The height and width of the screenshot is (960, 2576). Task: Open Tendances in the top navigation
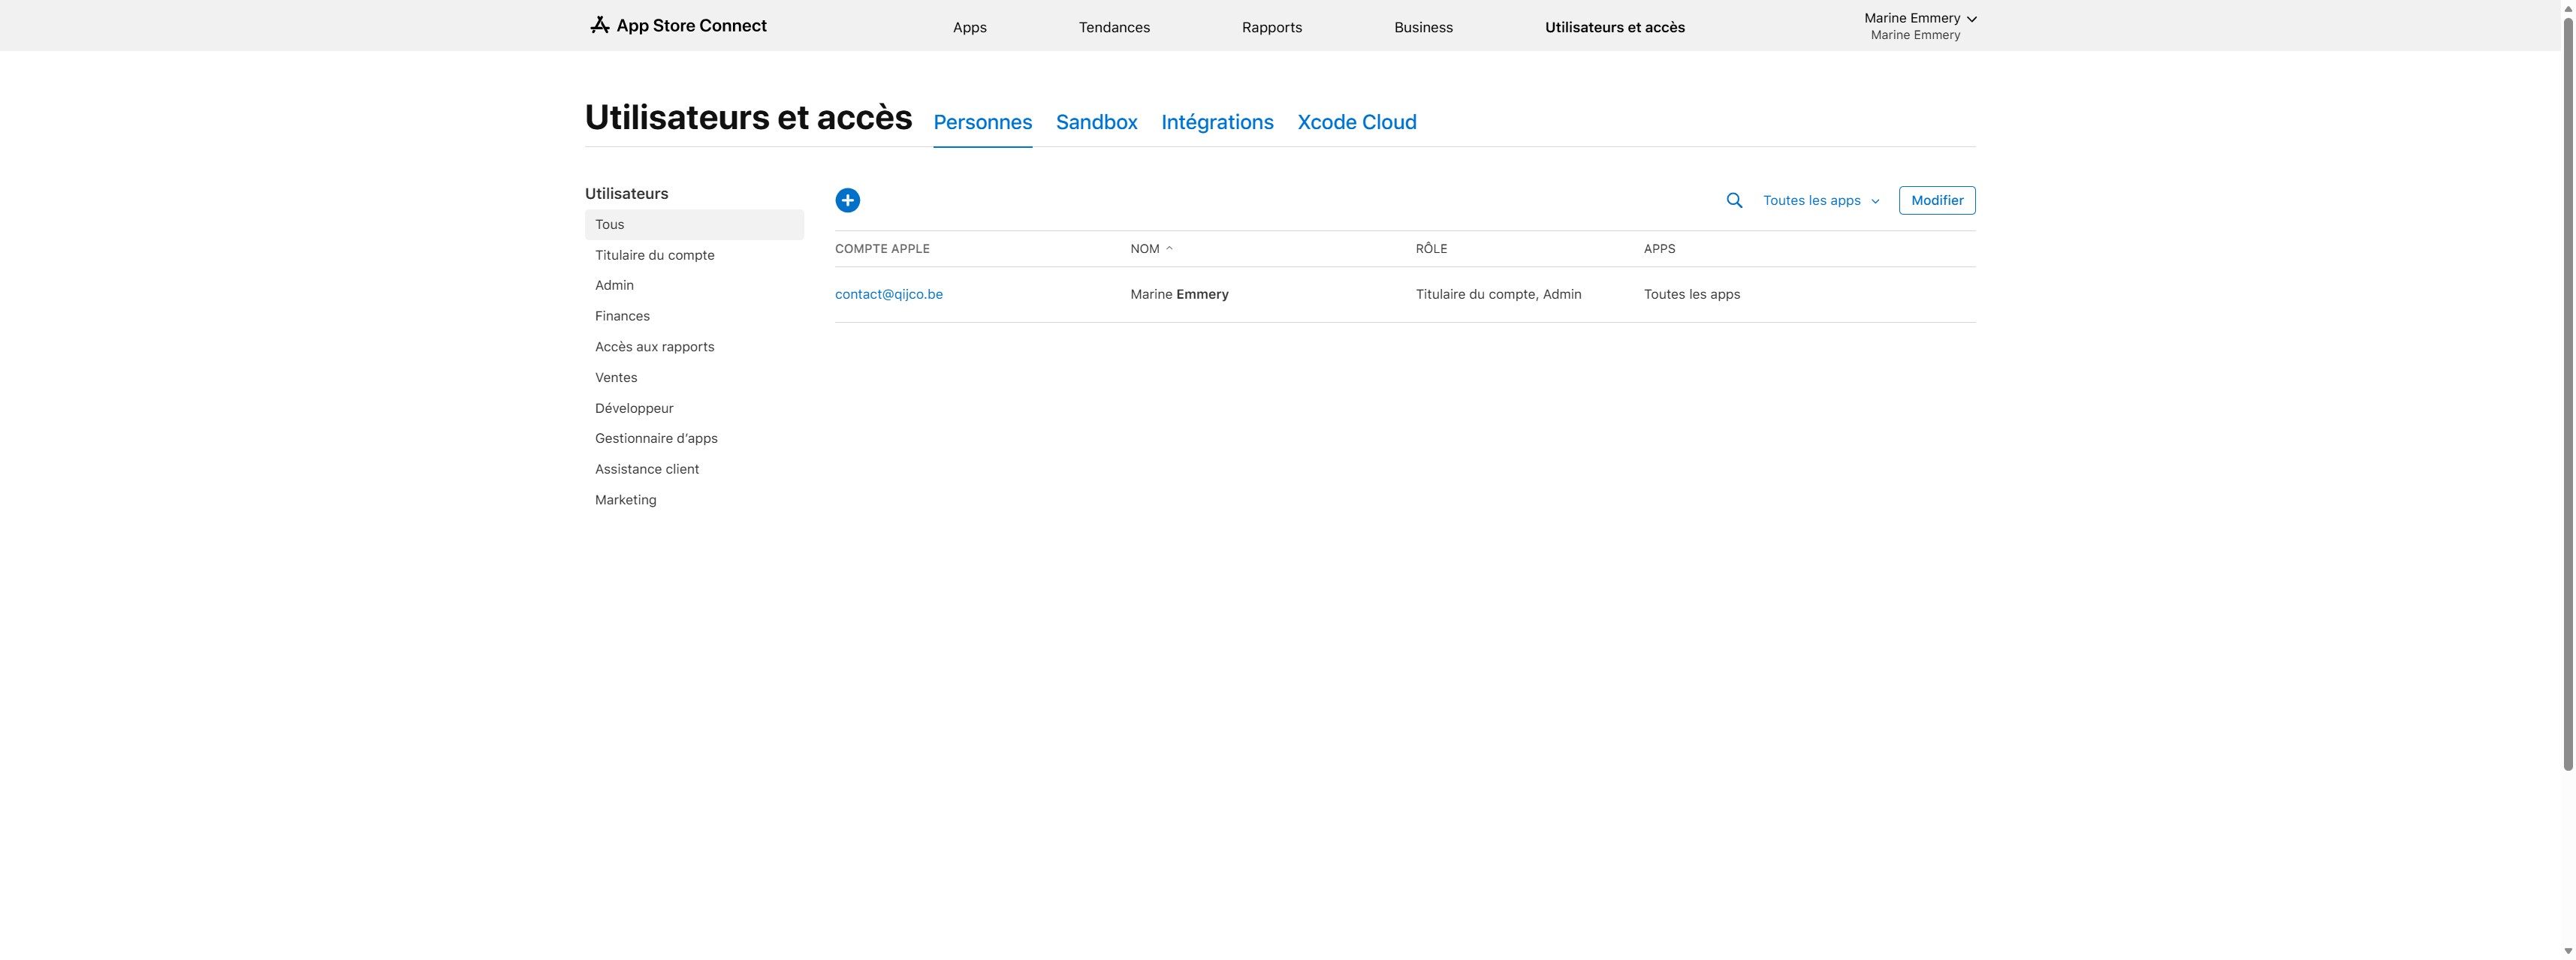point(1114,27)
